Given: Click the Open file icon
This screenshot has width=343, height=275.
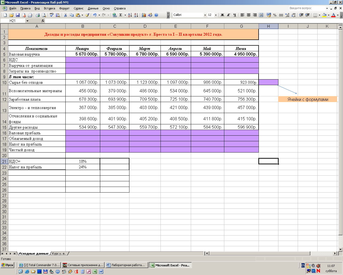Looking at the screenshot, I should point(11,15).
